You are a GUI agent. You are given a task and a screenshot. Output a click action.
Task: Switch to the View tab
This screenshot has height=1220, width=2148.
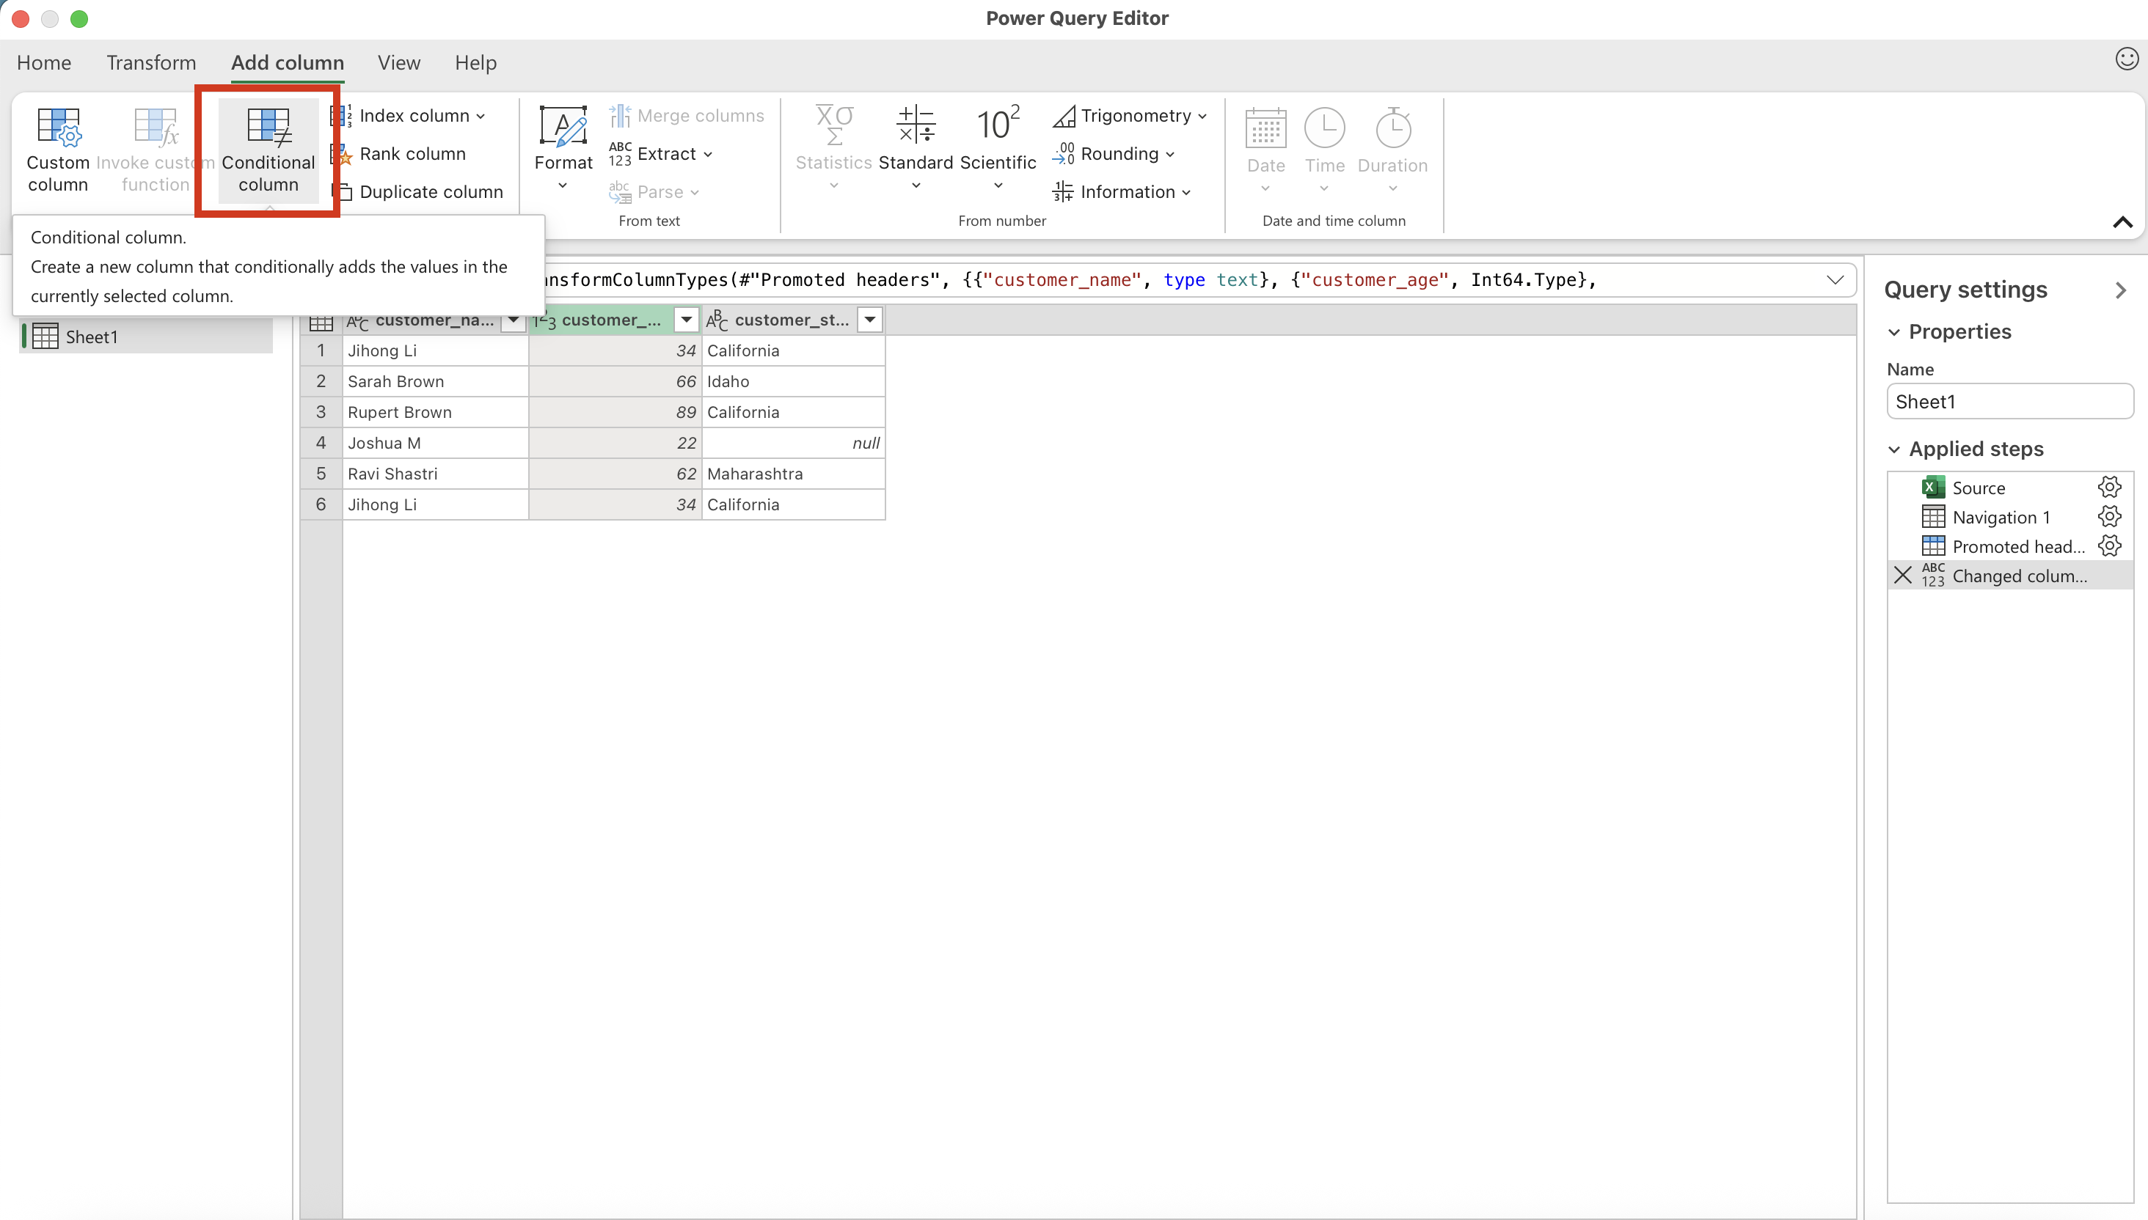(398, 63)
